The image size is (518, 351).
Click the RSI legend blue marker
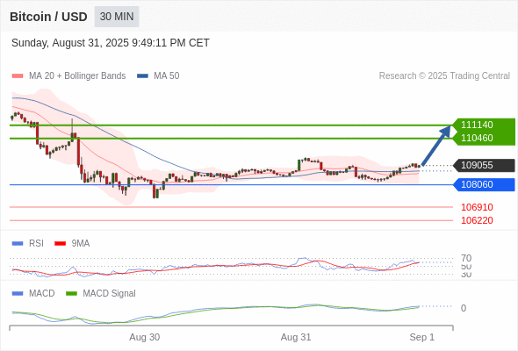[x=18, y=244]
